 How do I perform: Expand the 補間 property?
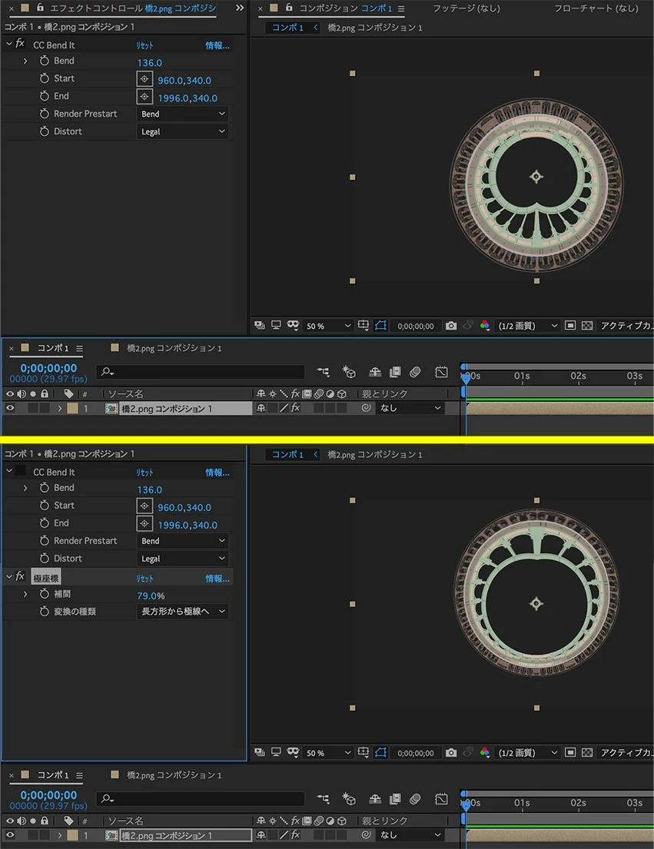[x=25, y=594]
